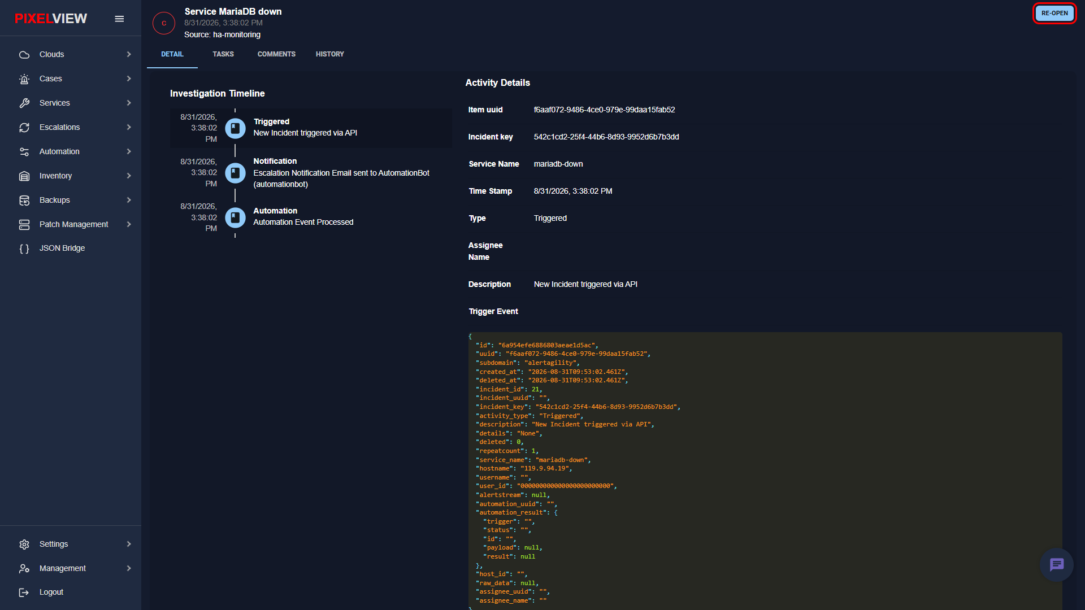Click the Clouds cloud icon in sidebar
The height and width of the screenshot is (610, 1085).
point(24,55)
